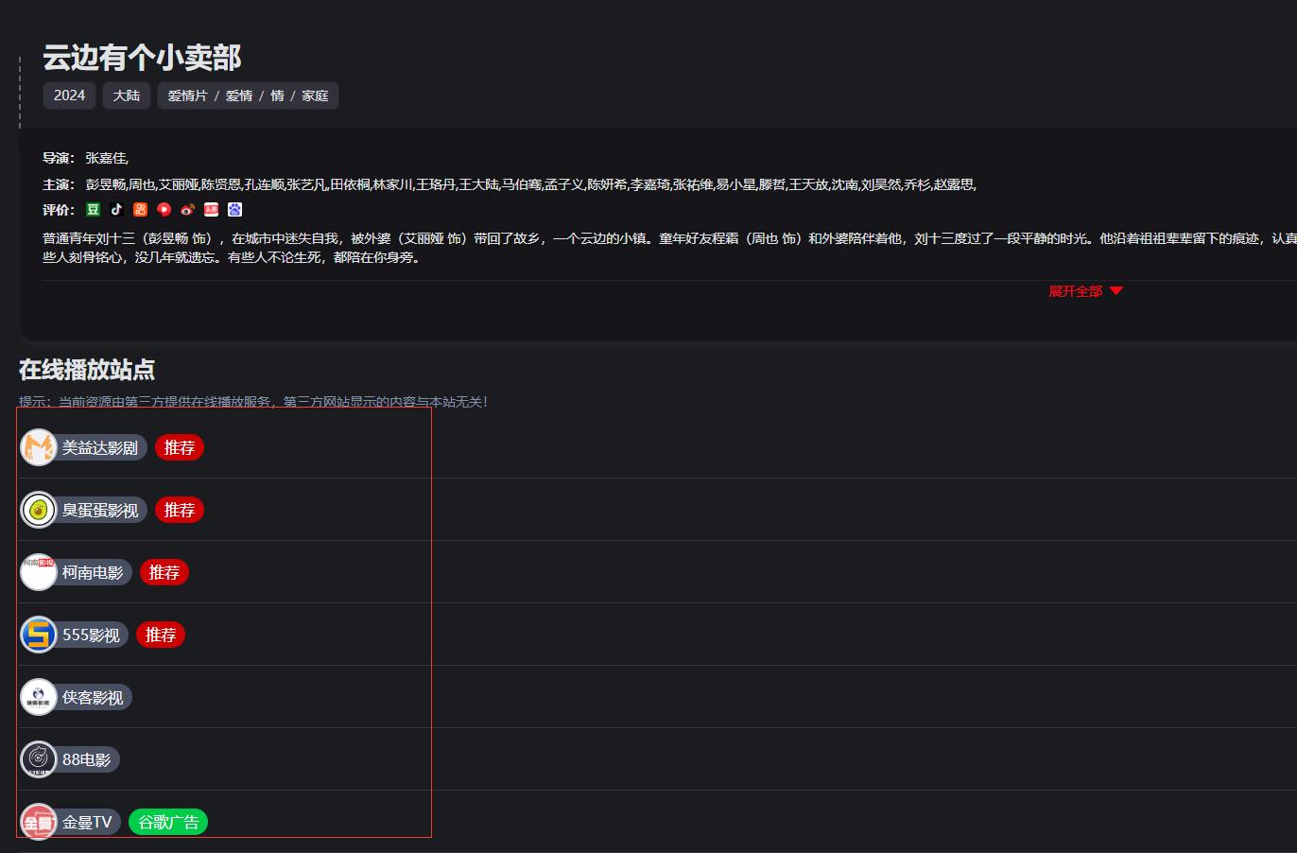Image resolution: width=1297 pixels, height=853 pixels.
Task: Click the Douyin icon in the rating row
Action: [x=116, y=209]
